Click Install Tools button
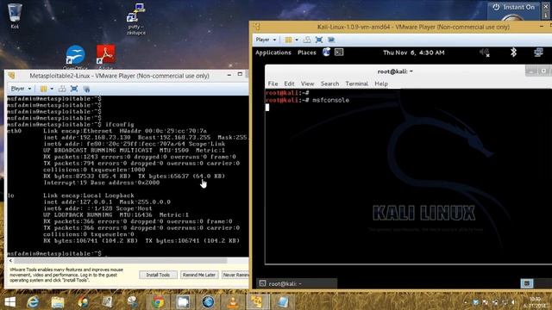Viewport: 552px width, 310px height. point(158,275)
